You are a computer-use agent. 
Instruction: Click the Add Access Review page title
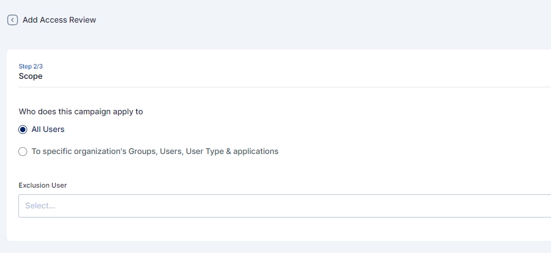[x=59, y=20]
